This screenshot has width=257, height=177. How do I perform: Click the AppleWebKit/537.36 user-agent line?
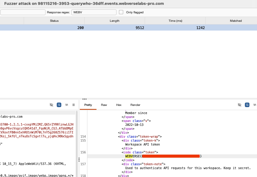click(x=33, y=164)
